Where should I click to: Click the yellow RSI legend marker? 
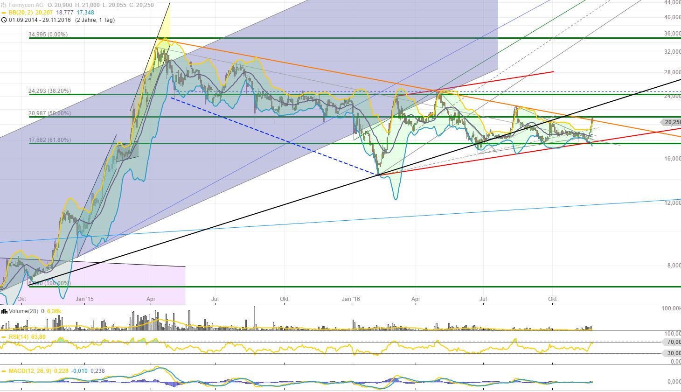point(4,336)
